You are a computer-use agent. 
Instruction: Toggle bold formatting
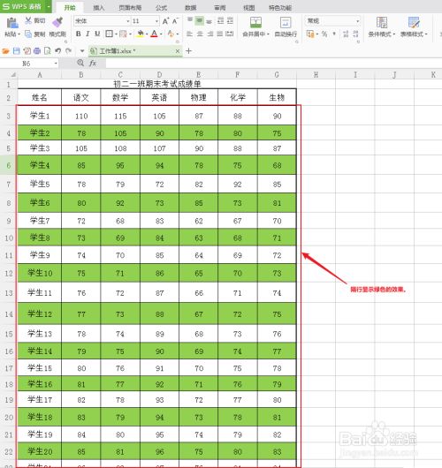point(79,34)
